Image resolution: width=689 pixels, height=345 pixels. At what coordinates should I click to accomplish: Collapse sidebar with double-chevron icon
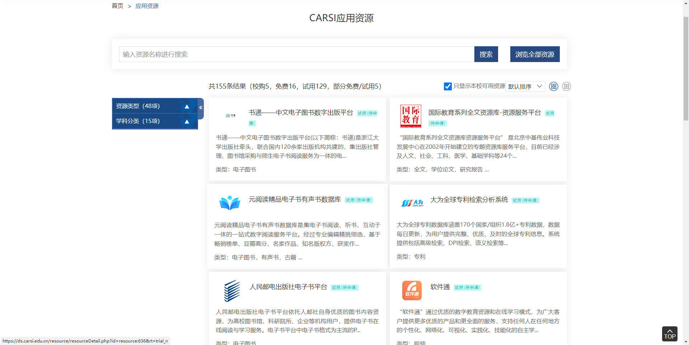[201, 108]
